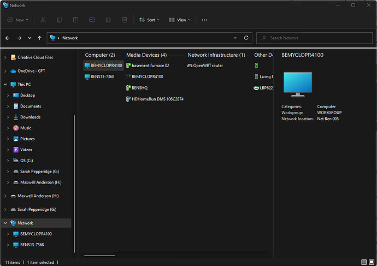377x266 pixels.
Task: Expand the This PC tree node
Action: click(x=5, y=85)
